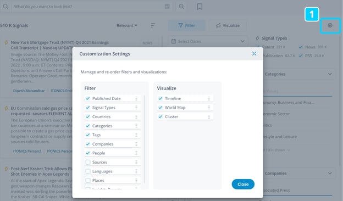Screen dimensions: 343x201
Task: Expand the Select Dates dropdown
Action: pos(208,41)
